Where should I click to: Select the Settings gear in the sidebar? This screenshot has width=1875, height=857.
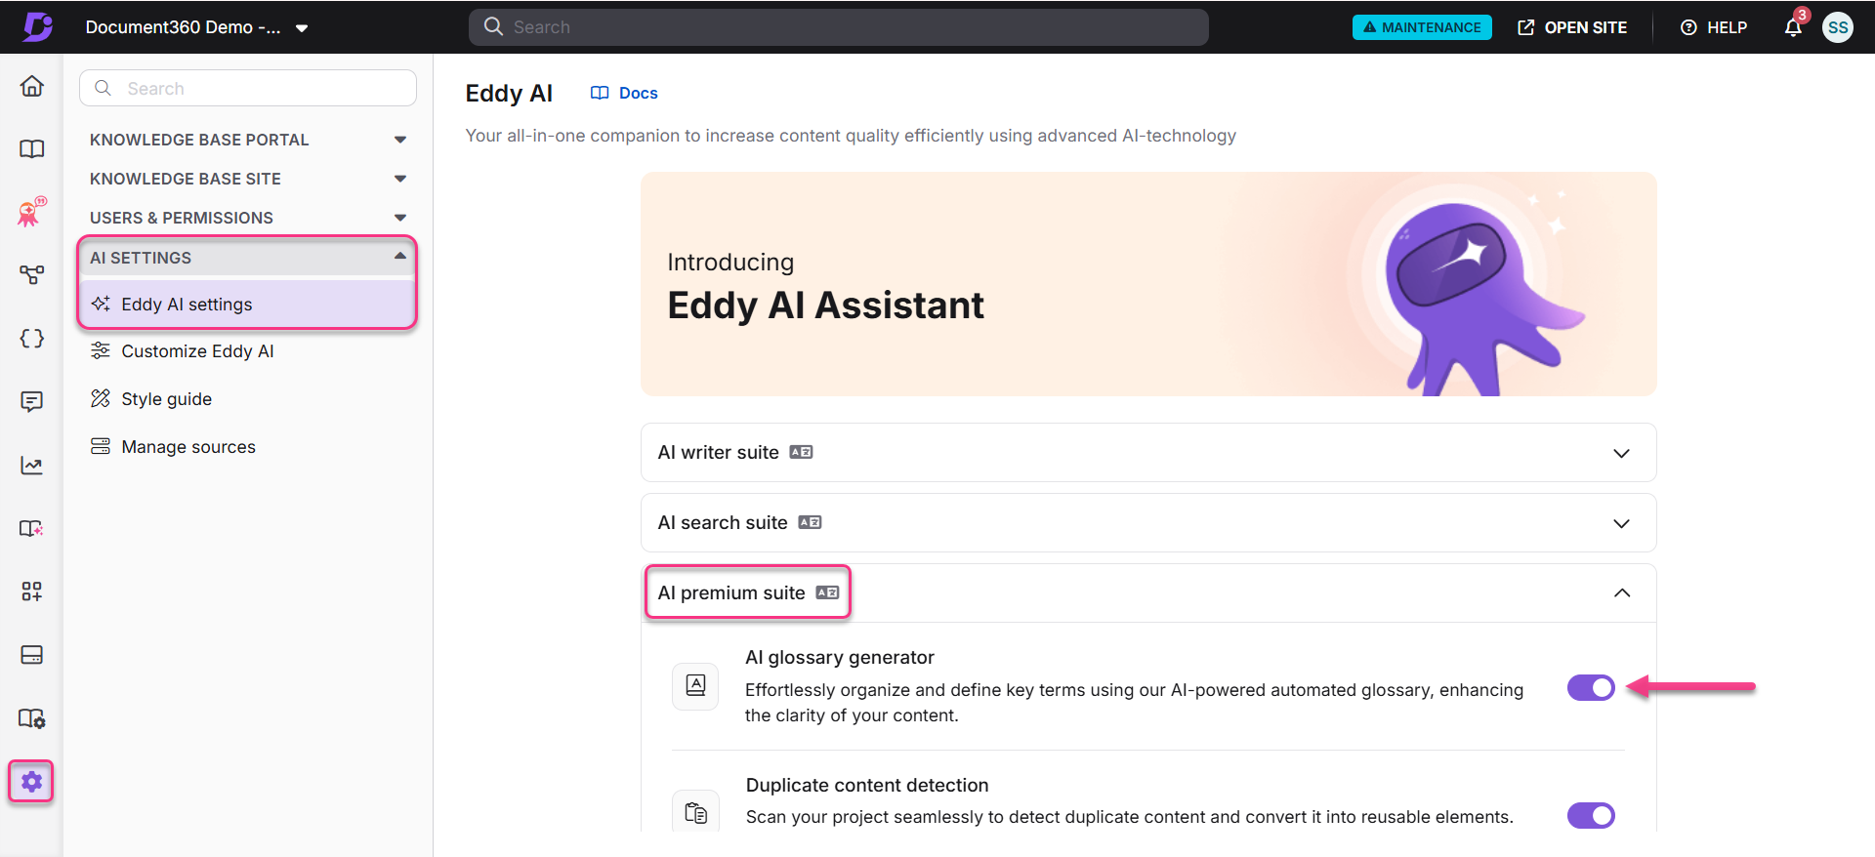coord(30,781)
